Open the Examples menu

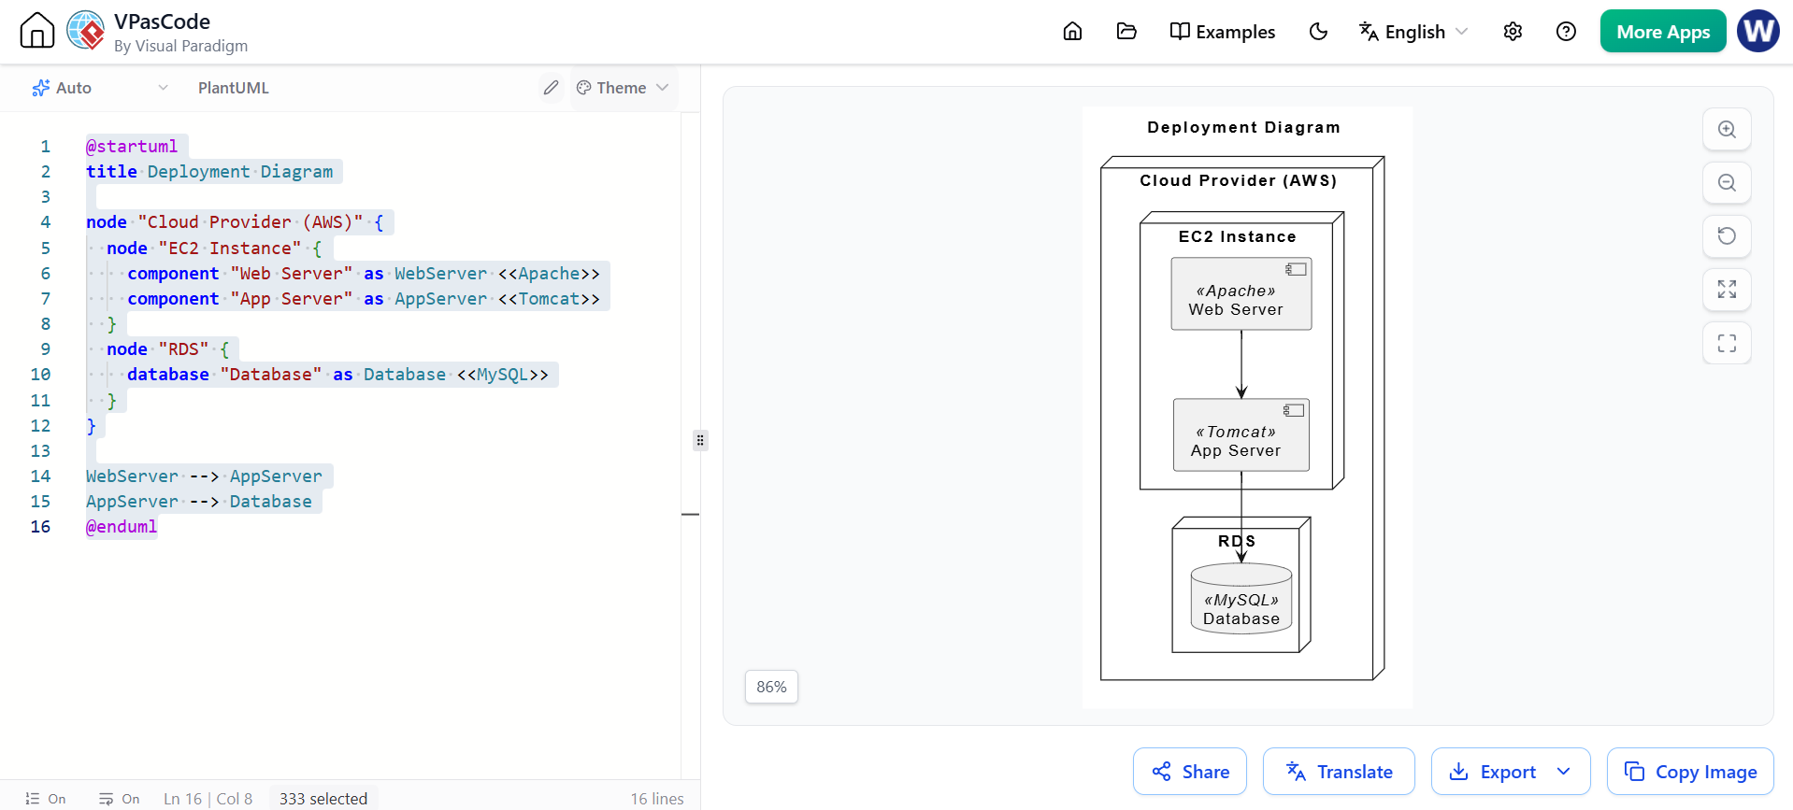[x=1222, y=32]
